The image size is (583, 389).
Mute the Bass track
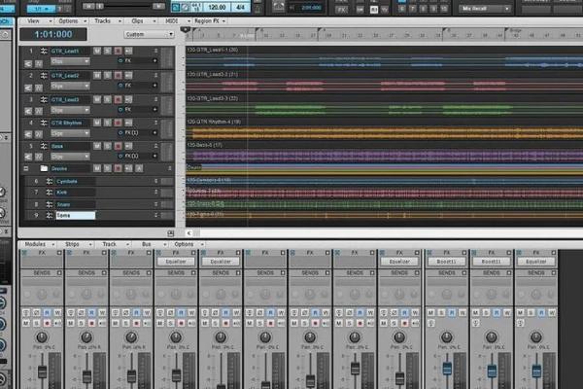tap(97, 146)
